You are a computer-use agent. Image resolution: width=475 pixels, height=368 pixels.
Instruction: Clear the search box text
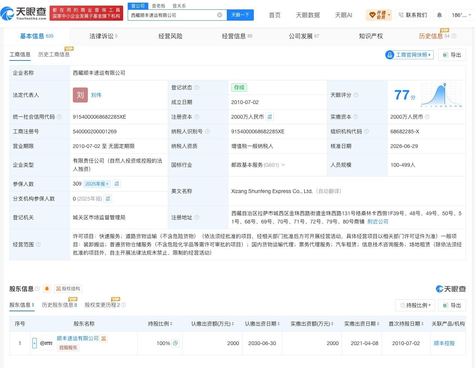[x=220, y=15]
